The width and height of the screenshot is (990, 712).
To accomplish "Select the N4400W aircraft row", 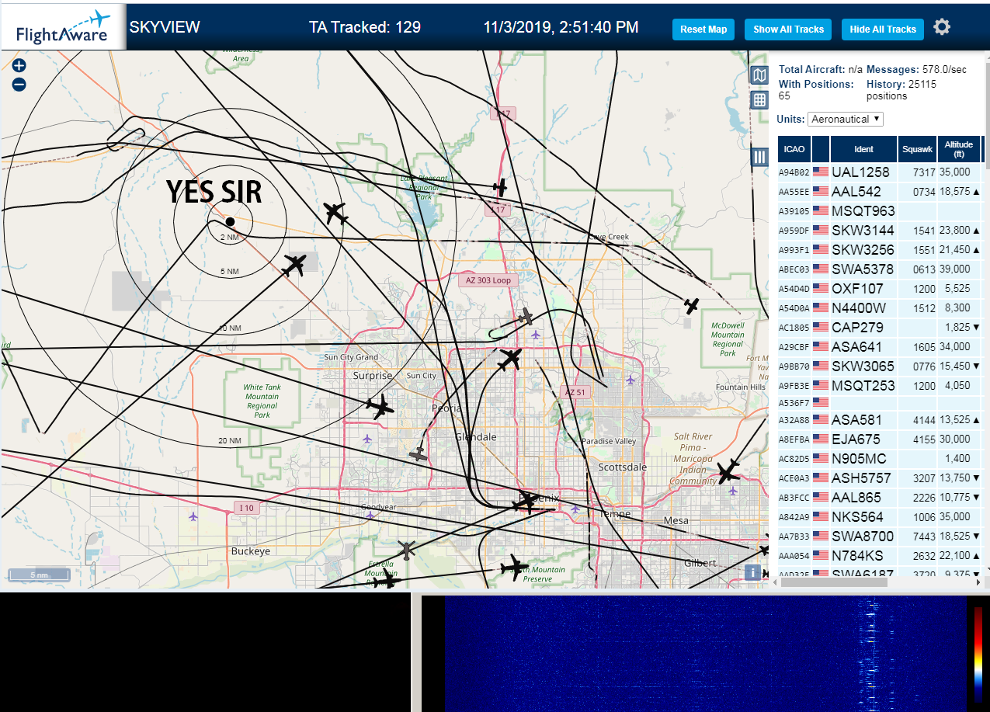I will 881,308.
